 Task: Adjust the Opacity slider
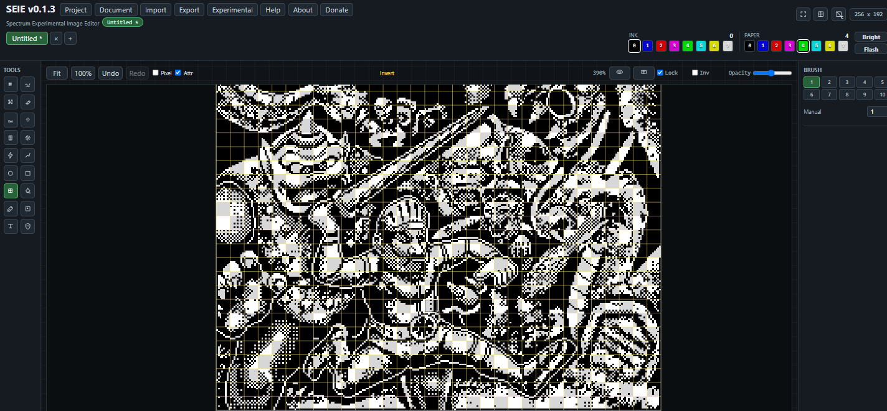coord(772,73)
